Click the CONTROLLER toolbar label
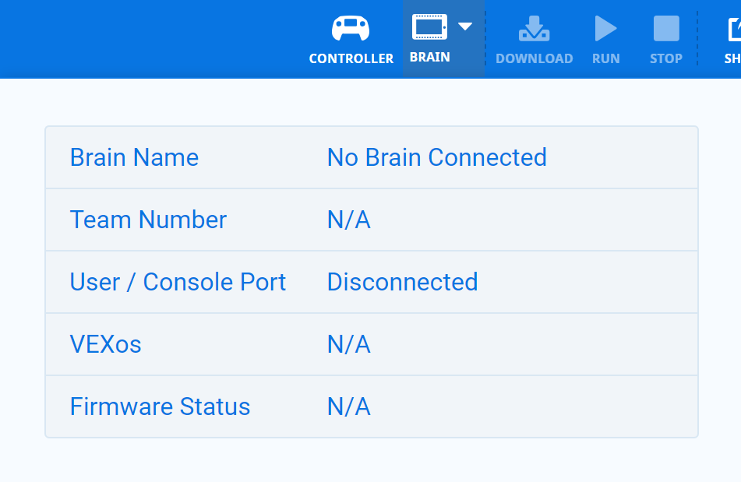The width and height of the screenshot is (741, 482). [x=351, y=58]
